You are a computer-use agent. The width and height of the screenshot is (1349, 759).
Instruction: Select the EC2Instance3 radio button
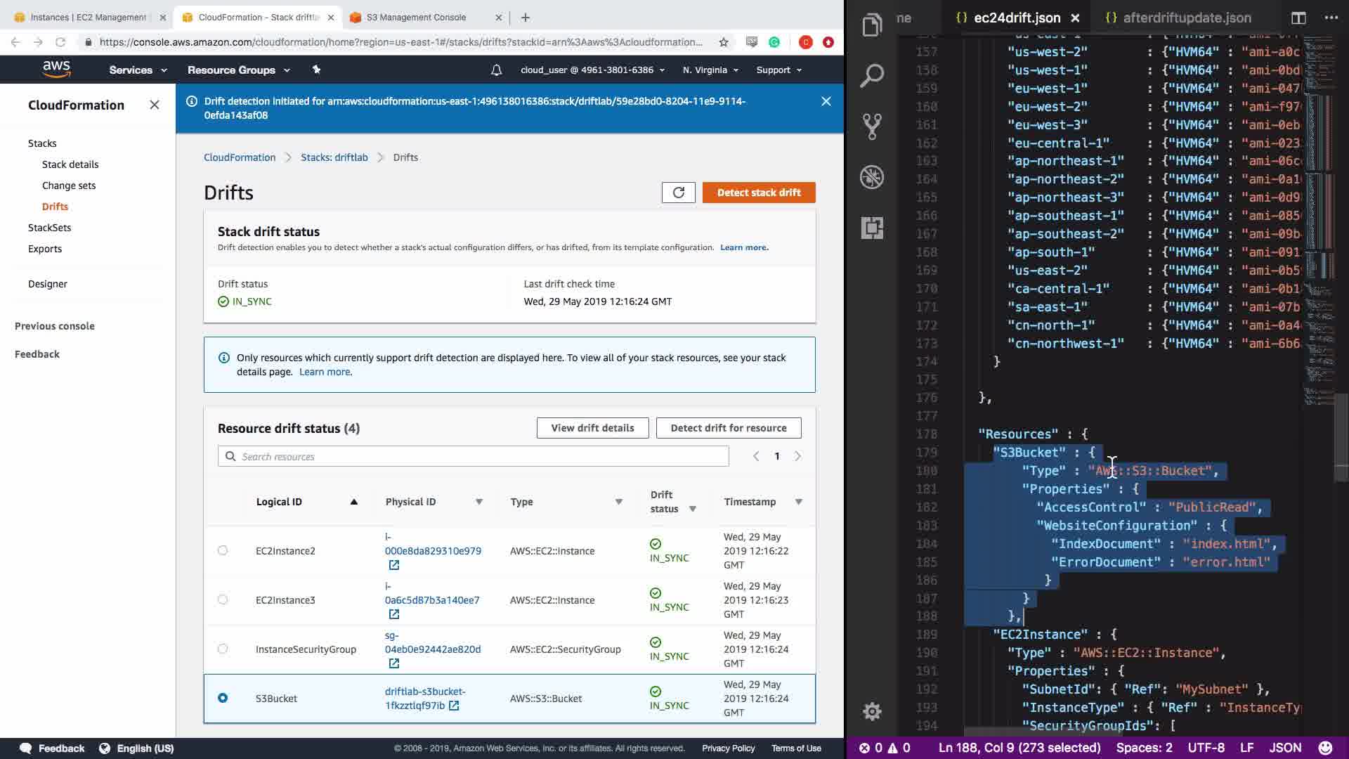pyautogui.click(x=223, y=599)
